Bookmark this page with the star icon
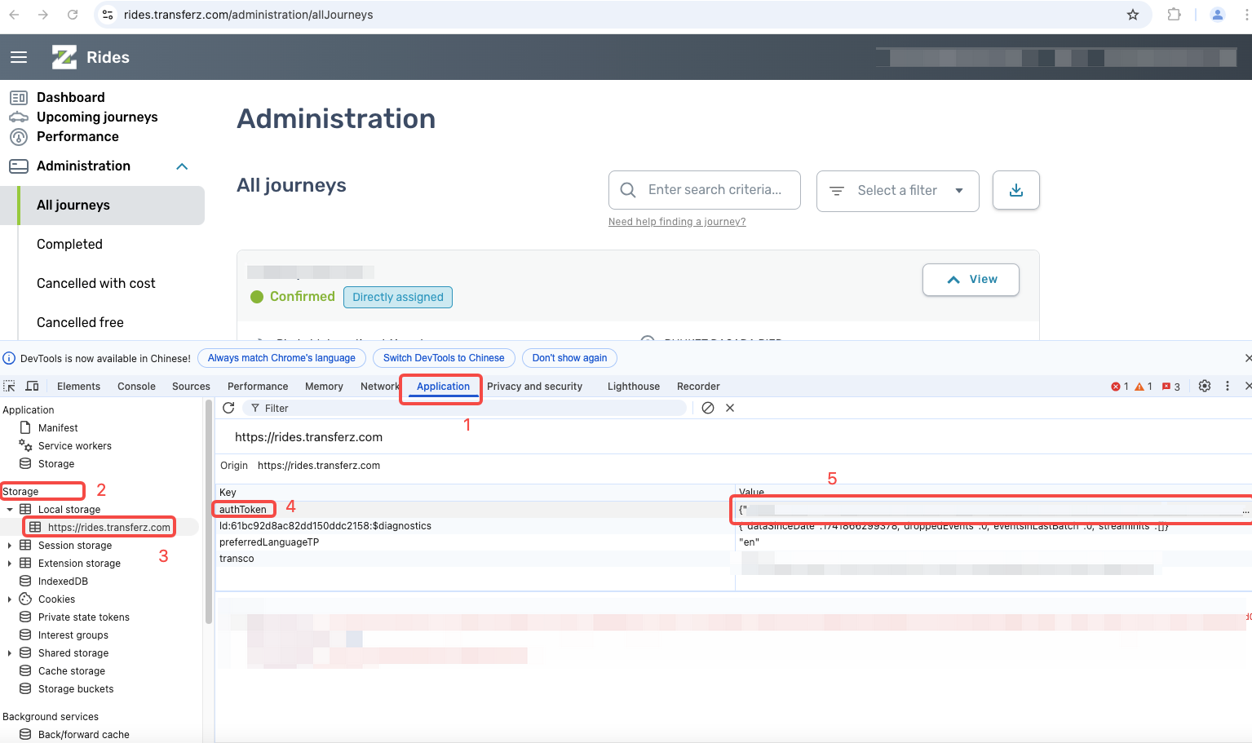 (1132, 15)
